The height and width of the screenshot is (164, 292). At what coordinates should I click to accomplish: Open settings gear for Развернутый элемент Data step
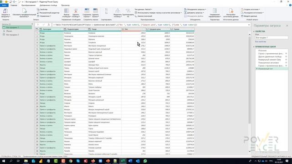tap(286, 60)
